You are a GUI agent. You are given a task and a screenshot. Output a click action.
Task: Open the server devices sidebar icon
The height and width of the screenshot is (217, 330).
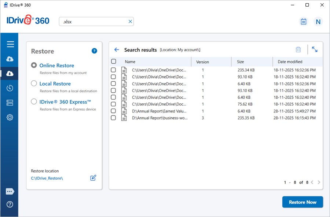10,103
